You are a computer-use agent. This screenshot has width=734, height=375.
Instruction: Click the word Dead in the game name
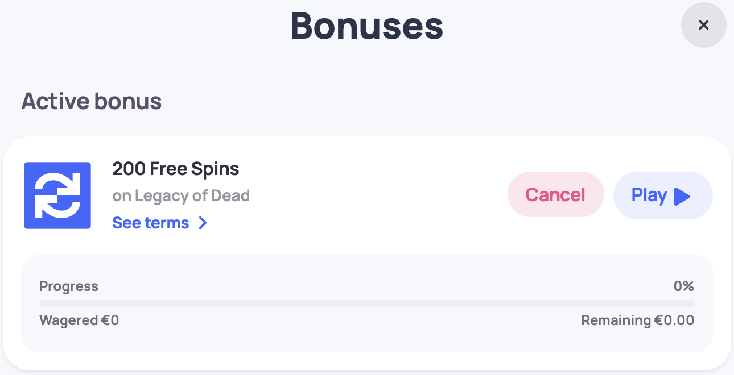click(230, 196)
